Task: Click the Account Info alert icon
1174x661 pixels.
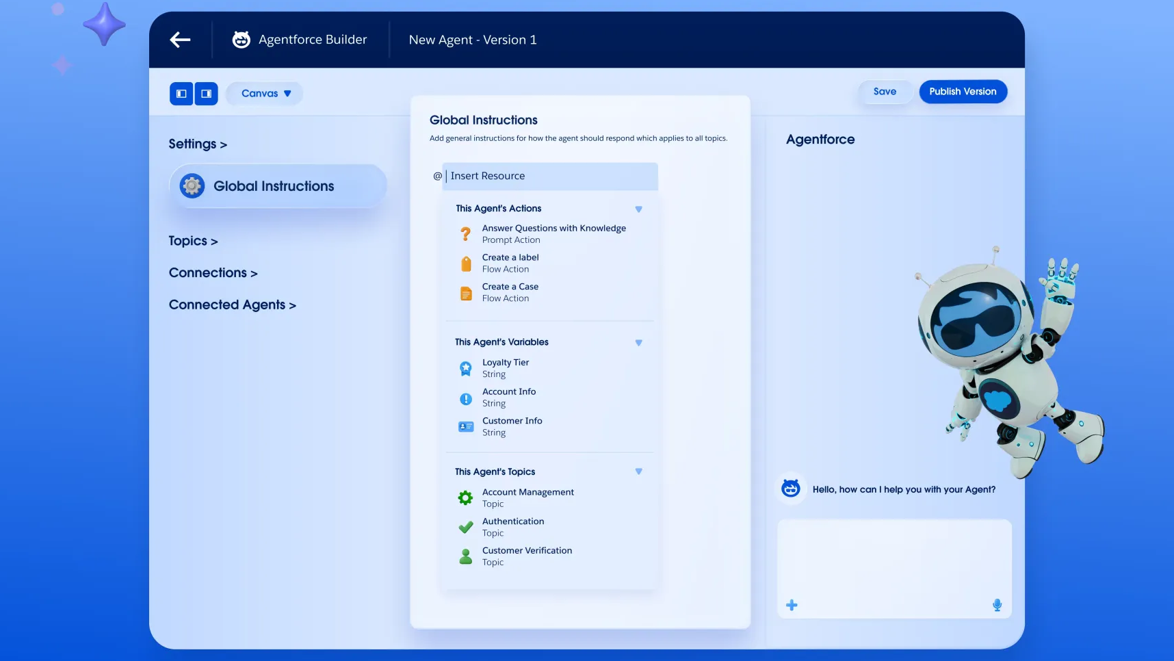Action: (x=466, y=398)
